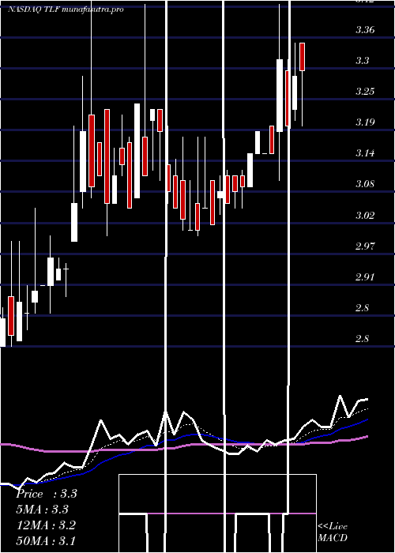395x553 pixels.
Task: Click the 3.25 price axis label
Action: click(x=365, y=92)
